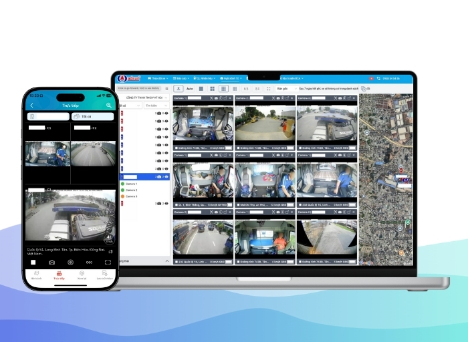Tap the search icon in phone header
Viewport: 468px width, 342px height.
point(108,106)
